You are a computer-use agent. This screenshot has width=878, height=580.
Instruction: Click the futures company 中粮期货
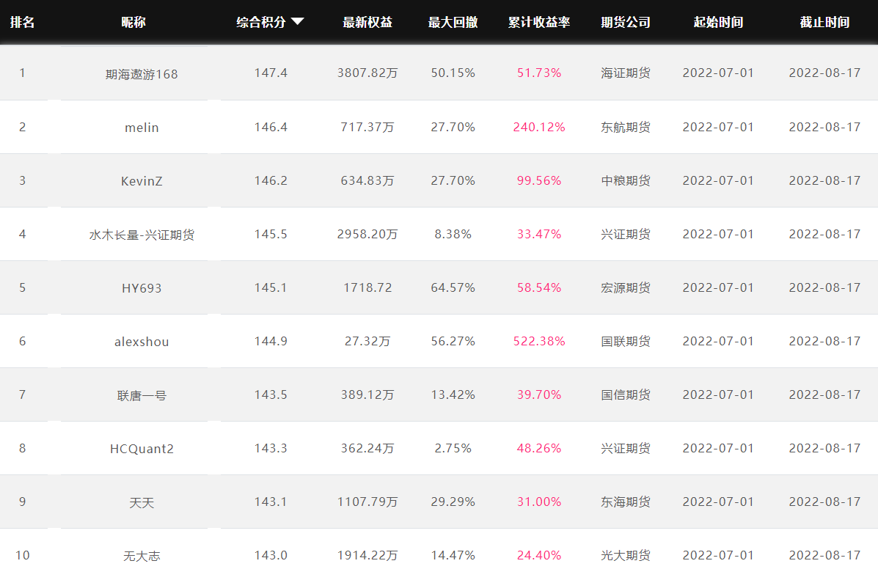(626, 180)
